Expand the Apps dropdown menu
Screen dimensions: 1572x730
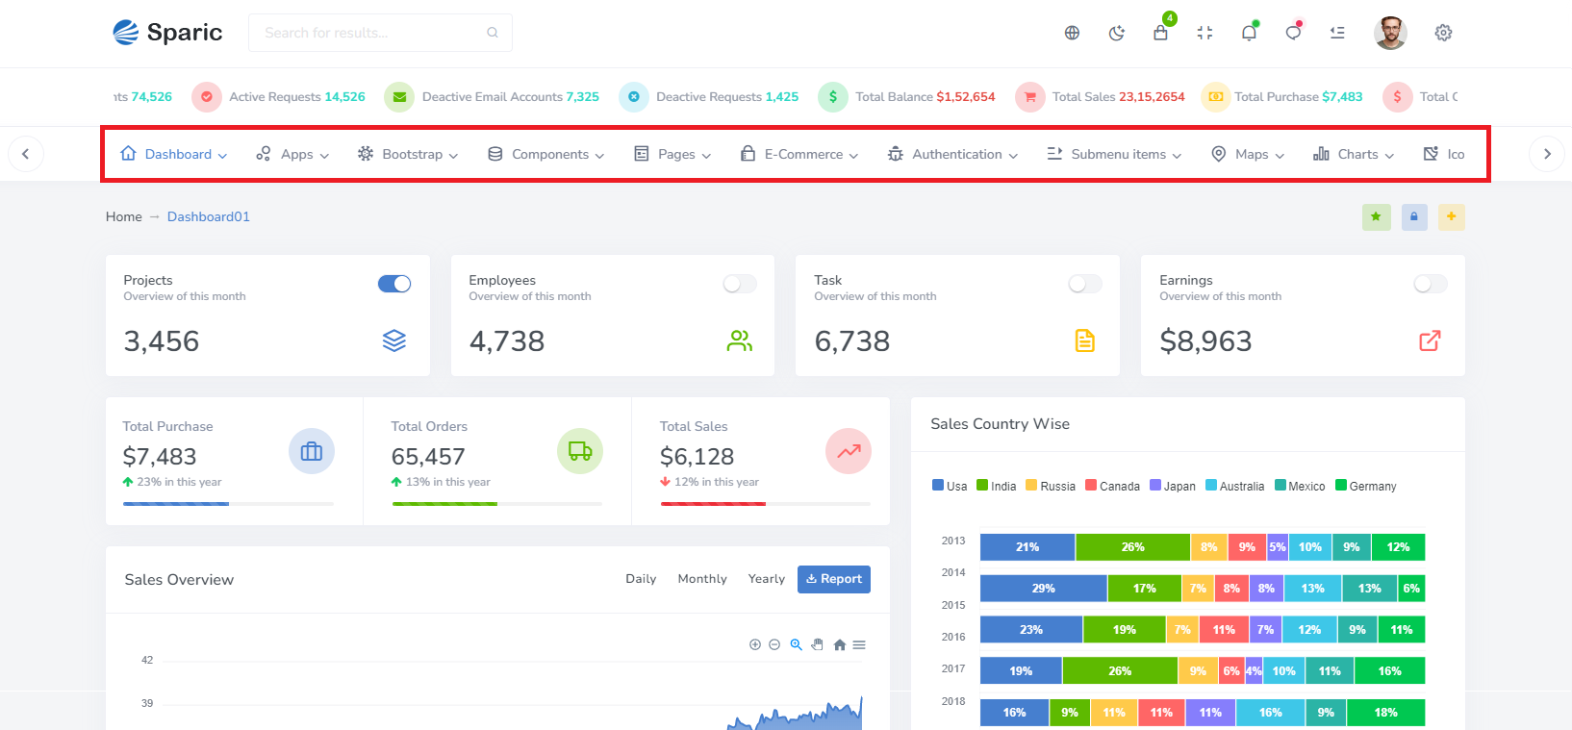tap(292, 154)
